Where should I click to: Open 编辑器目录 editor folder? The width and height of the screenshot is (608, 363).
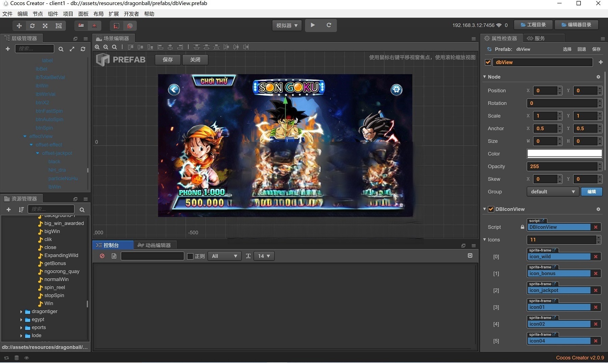576,25
